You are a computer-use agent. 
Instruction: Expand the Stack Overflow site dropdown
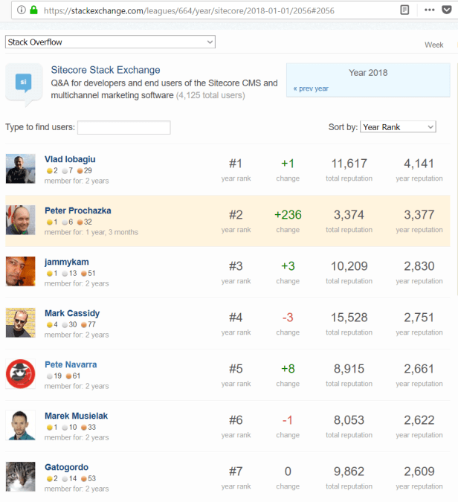point(110,42)
